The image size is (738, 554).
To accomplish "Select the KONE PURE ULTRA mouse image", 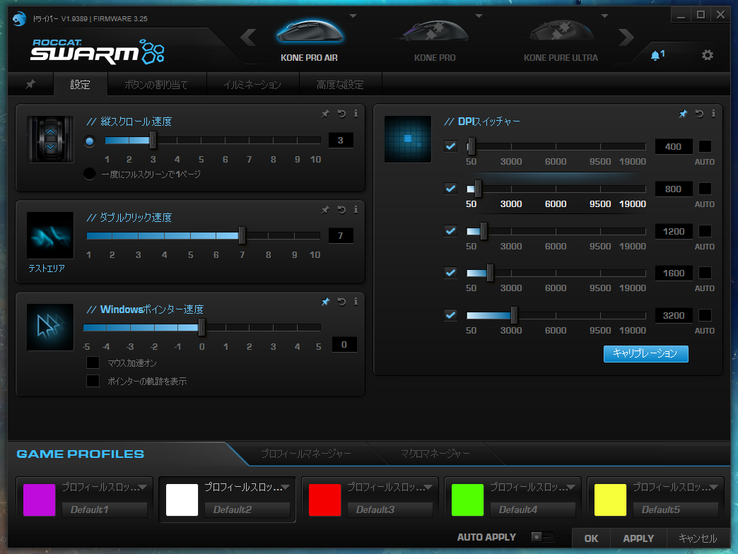I will point(561,31).
